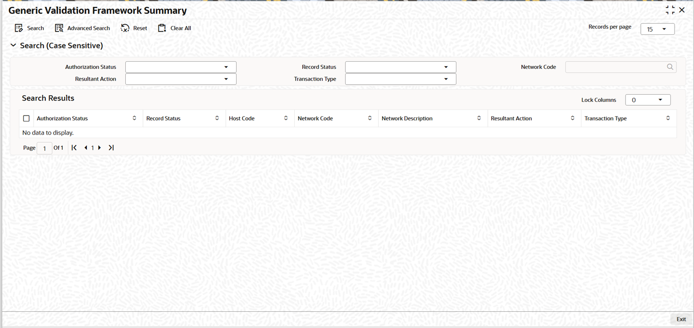Sort by Network Description column
The image size is (694, 328).
point(479,118)
